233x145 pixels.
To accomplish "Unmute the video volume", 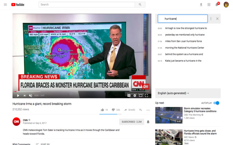I will 31,96.
